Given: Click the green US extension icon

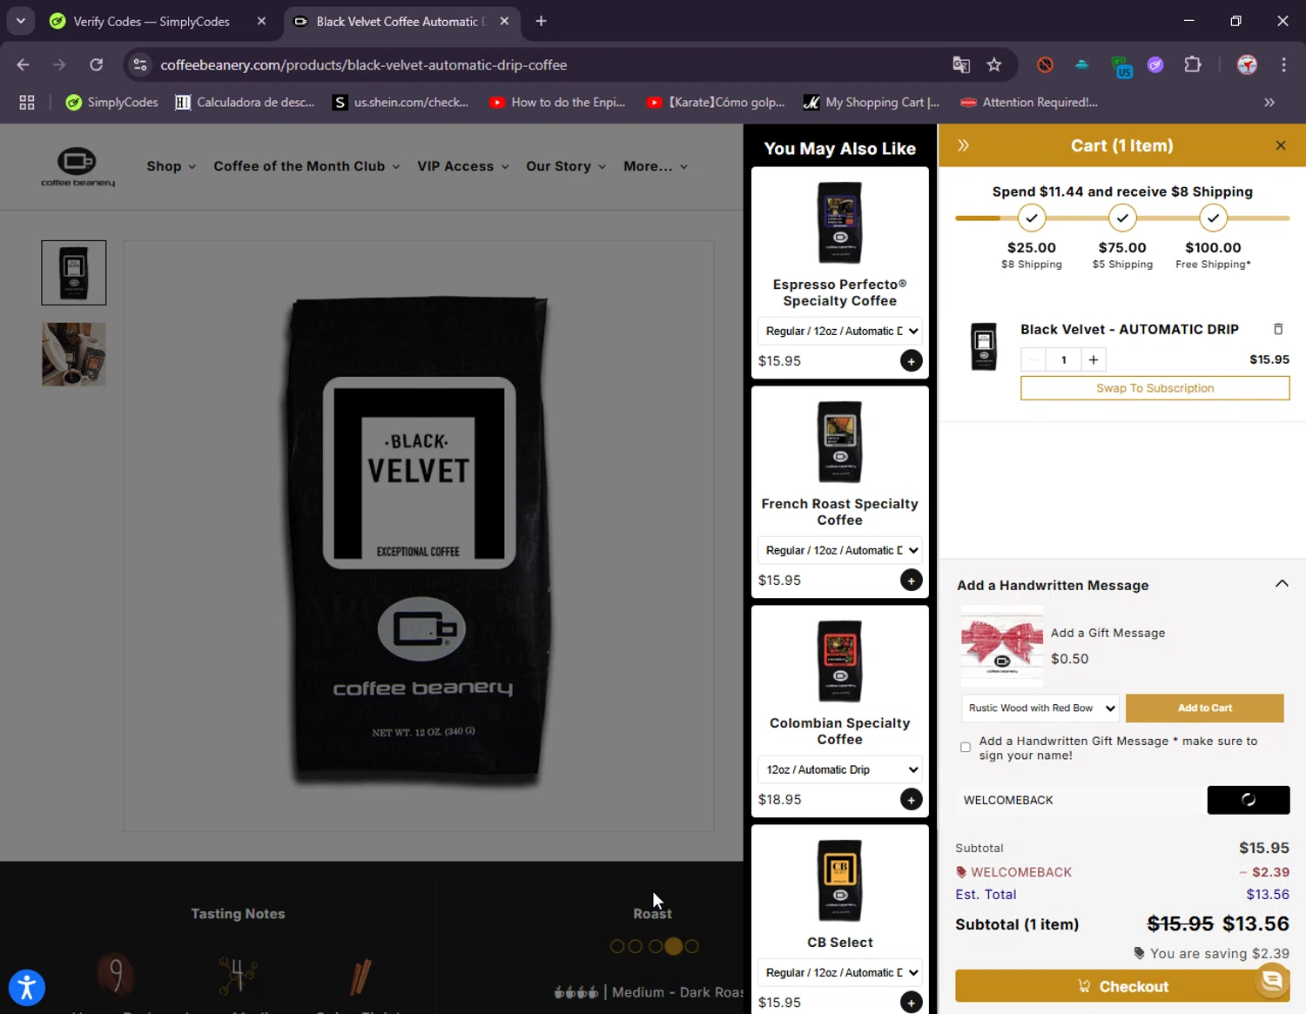Looking at the screenshot, I should coord(1121,66).
